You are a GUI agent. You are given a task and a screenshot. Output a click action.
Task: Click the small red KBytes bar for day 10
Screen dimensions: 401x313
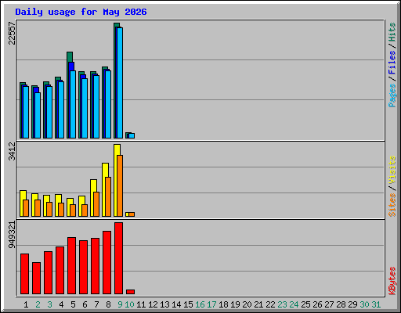130,292
